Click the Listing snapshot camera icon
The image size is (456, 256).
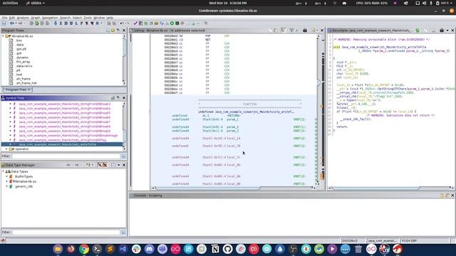[x=305, y=30]
